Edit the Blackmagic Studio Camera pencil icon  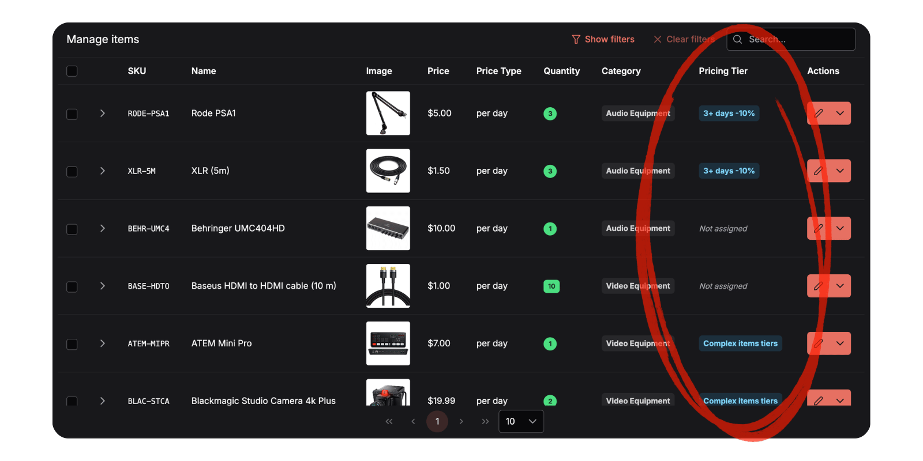point(818,398)
